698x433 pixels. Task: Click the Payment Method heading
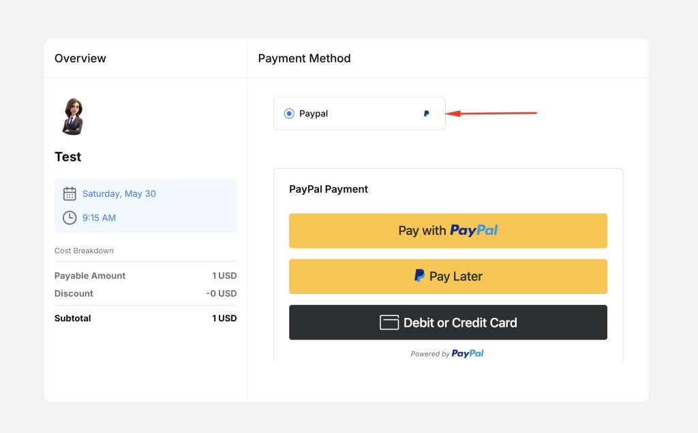[x=304, y=59]
